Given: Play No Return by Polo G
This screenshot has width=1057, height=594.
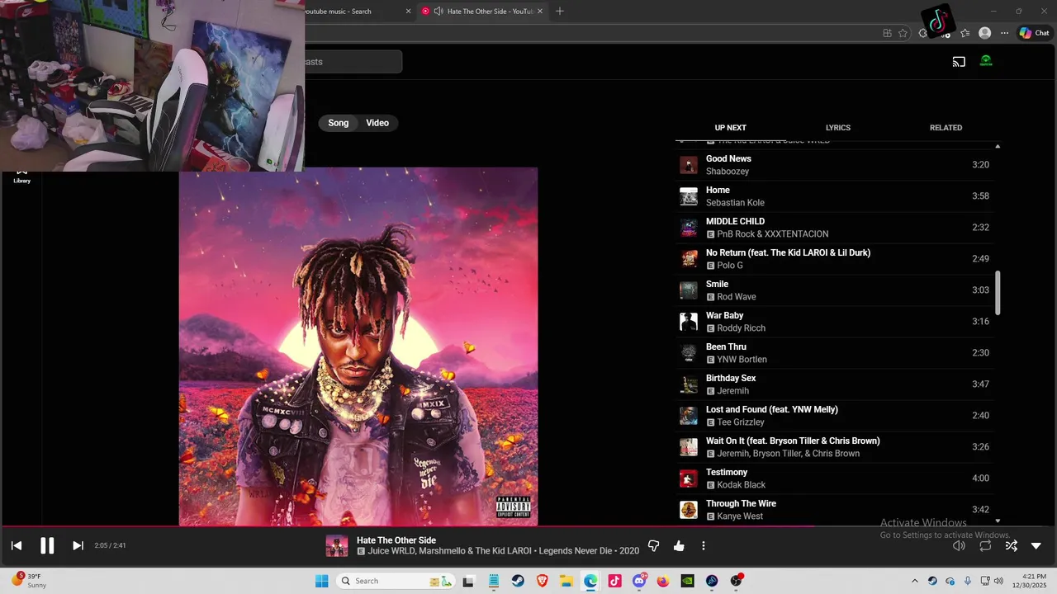Looking at the screenshot, I should coord(834,259).
